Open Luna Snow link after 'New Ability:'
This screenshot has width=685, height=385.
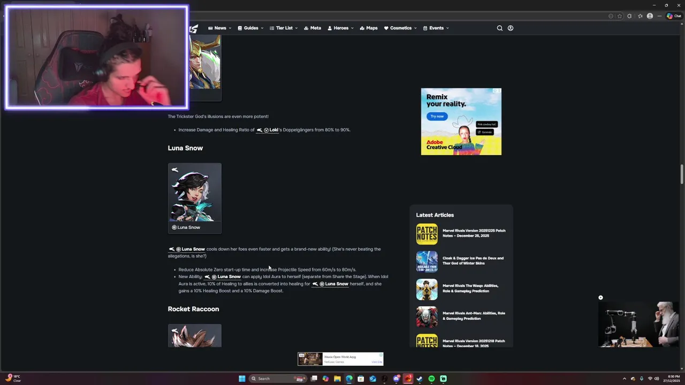pos(223,277)
